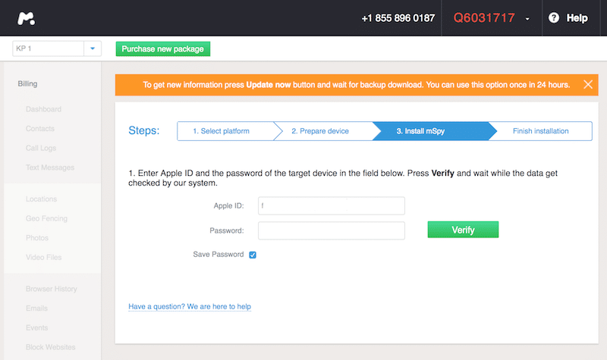Open Geo Fencing in the sidebar

[x=46, y=218]
